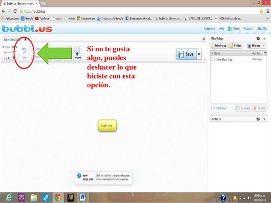
Task: Click the volume icon in system tray
Action: [249, 198]
